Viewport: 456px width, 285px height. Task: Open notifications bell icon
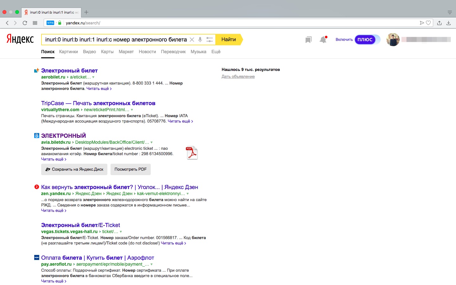click(323, 40)
